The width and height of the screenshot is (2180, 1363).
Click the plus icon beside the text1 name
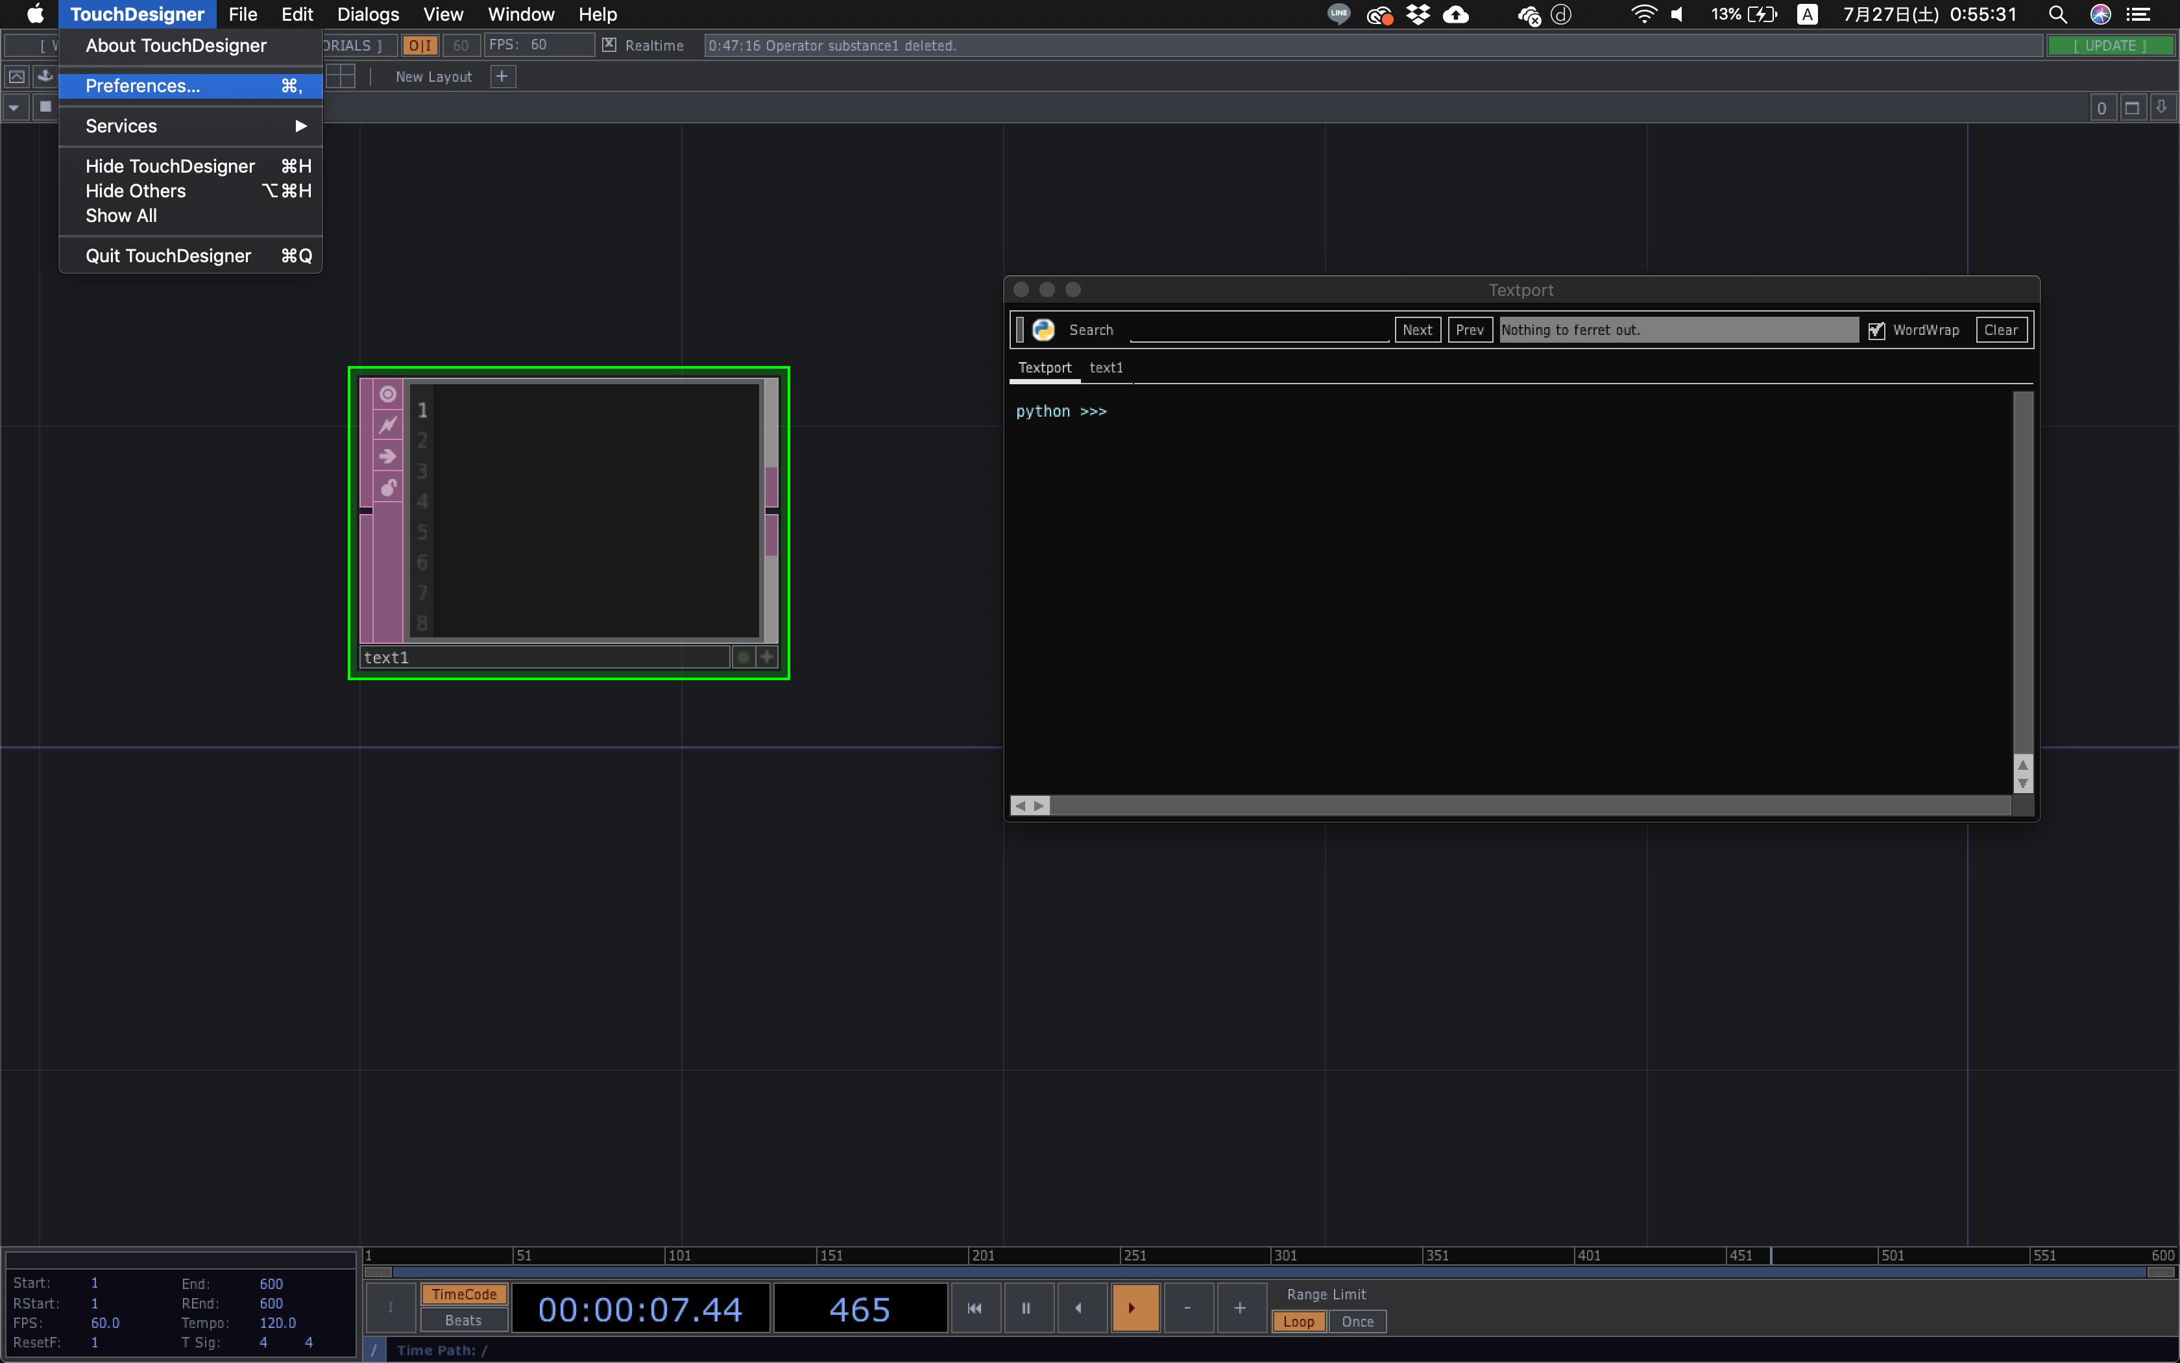click(767, 657)
